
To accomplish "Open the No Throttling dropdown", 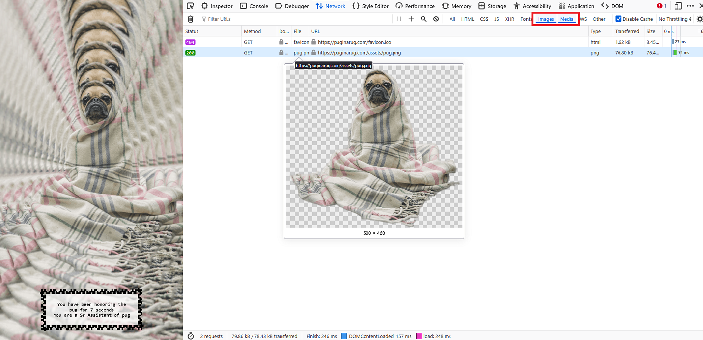I will [675, 19].
